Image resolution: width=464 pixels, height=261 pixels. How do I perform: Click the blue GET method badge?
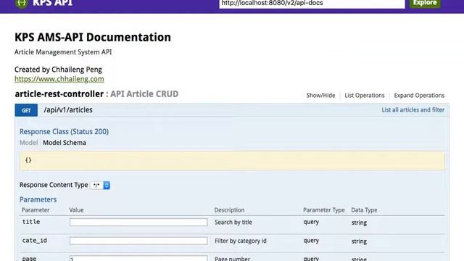pos(26,110)
